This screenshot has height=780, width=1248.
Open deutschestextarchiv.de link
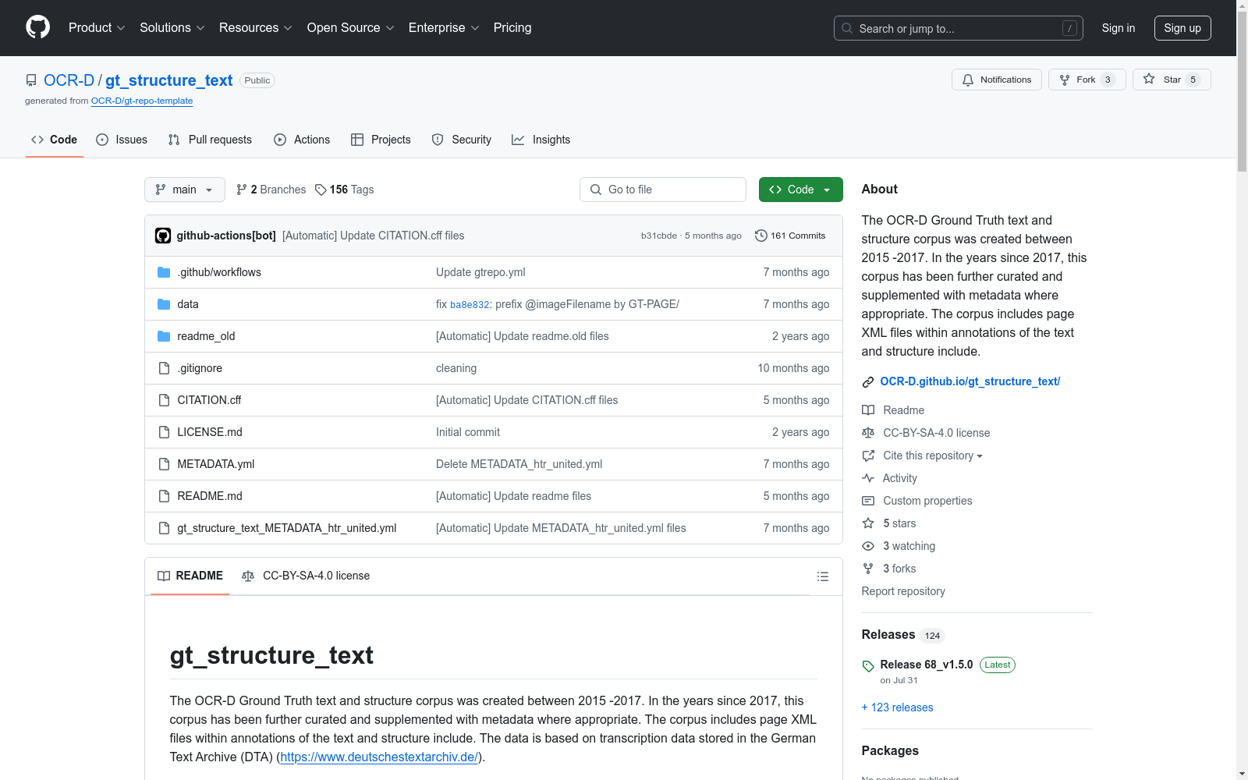[379, 757]
